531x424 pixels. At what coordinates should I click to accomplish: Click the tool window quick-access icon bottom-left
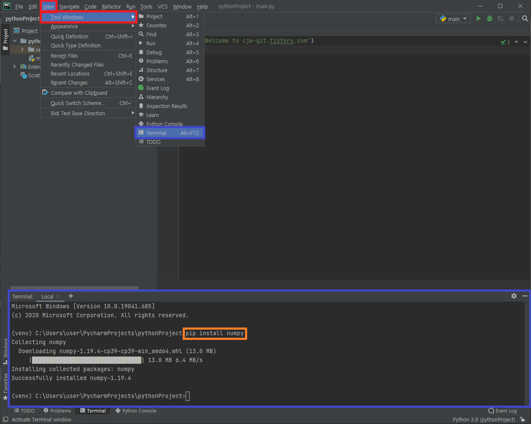(x=5, y=419)
